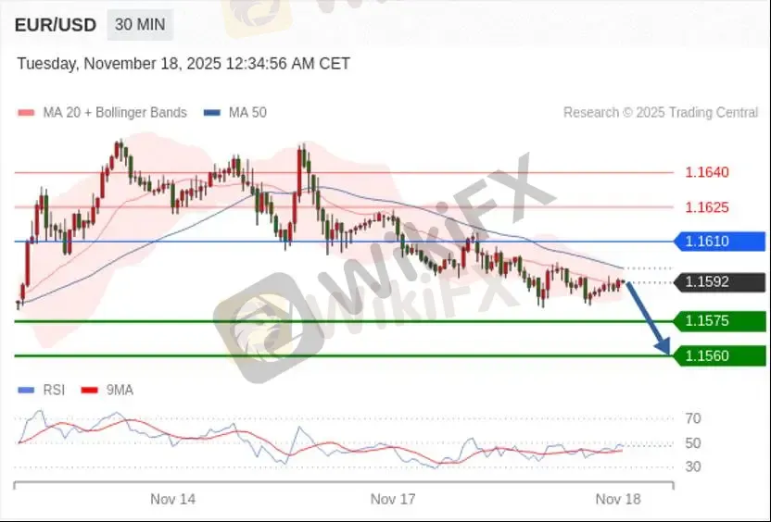This screenshot has height=522, width=771.
Task: Click 'MA 20 + Bollinger Bands' legend label
Action: pos(115,113)
